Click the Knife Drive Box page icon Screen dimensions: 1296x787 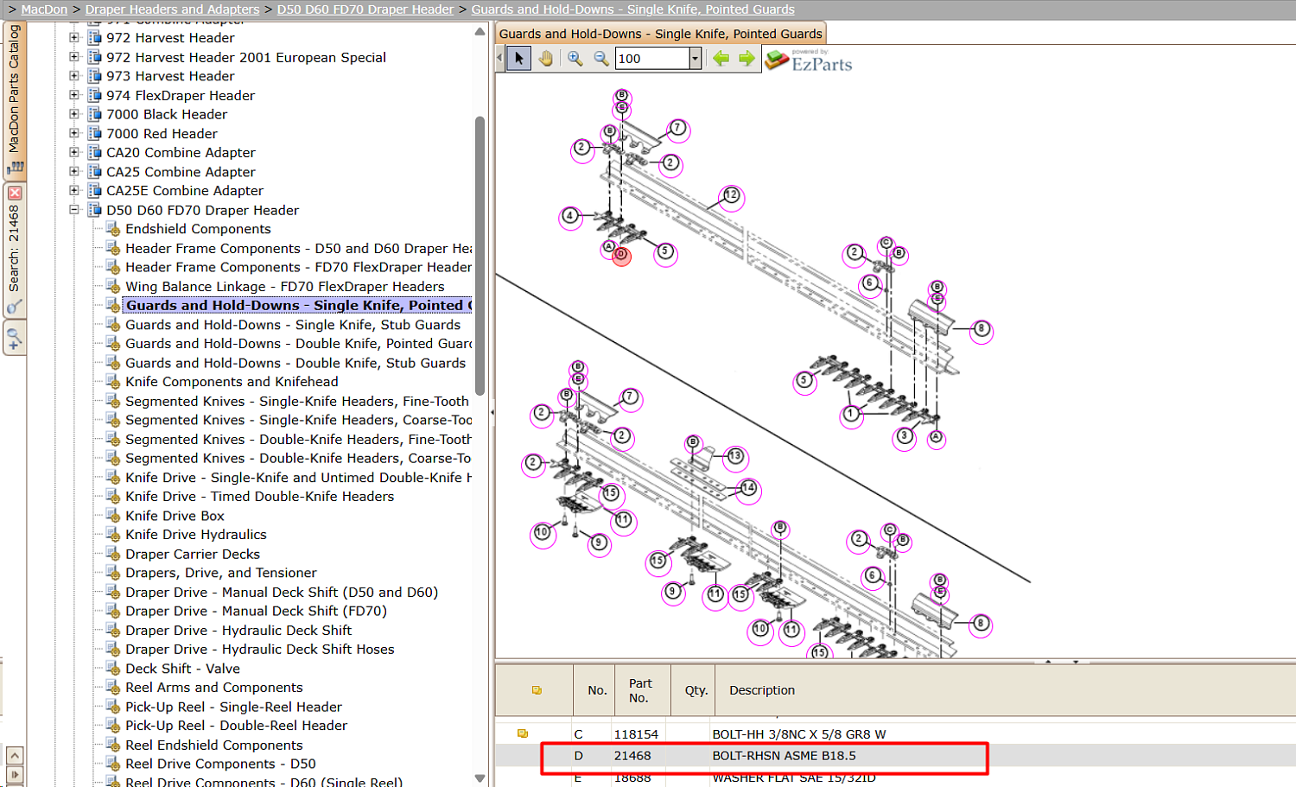[x=112, y=516]
